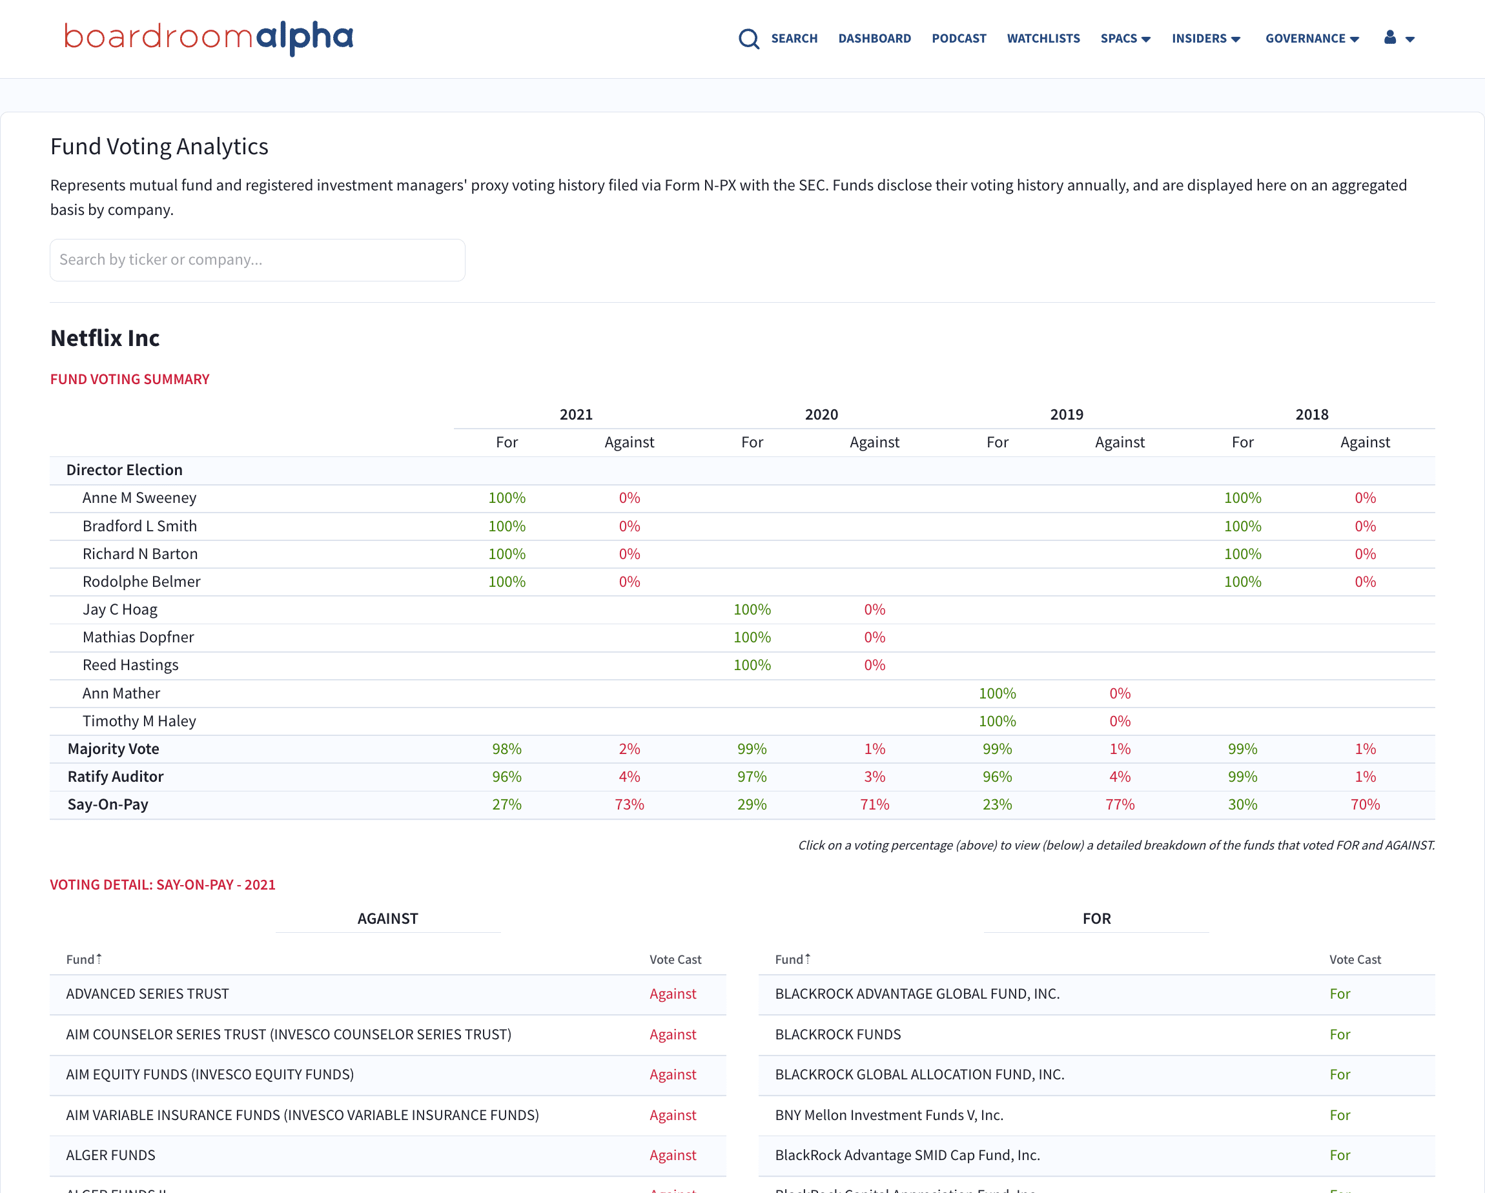Open the user account icon menu
The height and width of the screenshot is (1193, 1485).
tap(1390, 37)
